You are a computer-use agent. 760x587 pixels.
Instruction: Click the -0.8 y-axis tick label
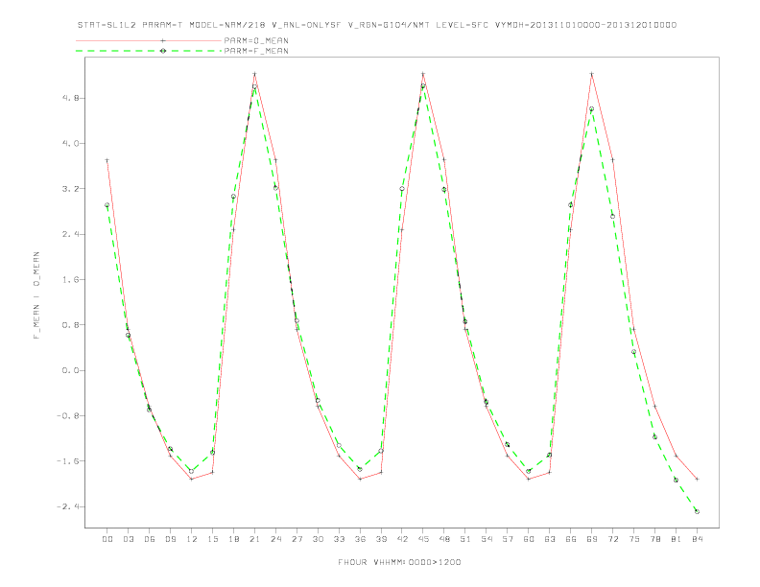tap(68, 415)
